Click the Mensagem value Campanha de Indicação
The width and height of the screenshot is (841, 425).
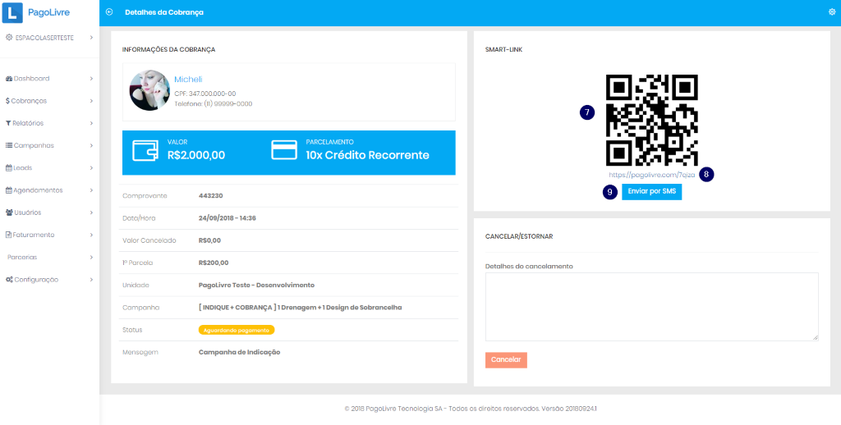pyautogui.click(x=239, y=353)
